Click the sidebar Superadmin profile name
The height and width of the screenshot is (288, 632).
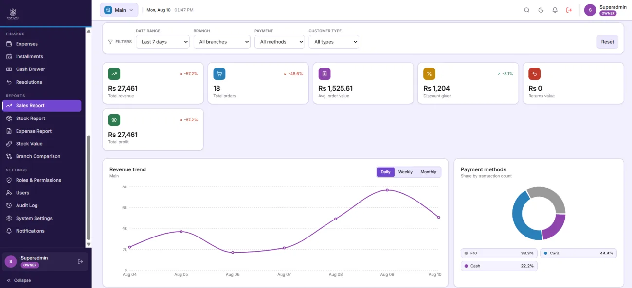click(34, 258)
